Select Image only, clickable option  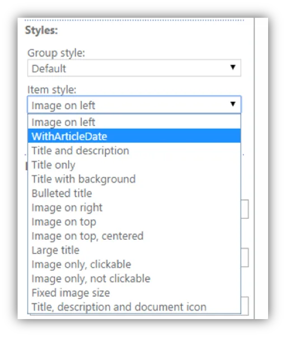pos(134,264)
